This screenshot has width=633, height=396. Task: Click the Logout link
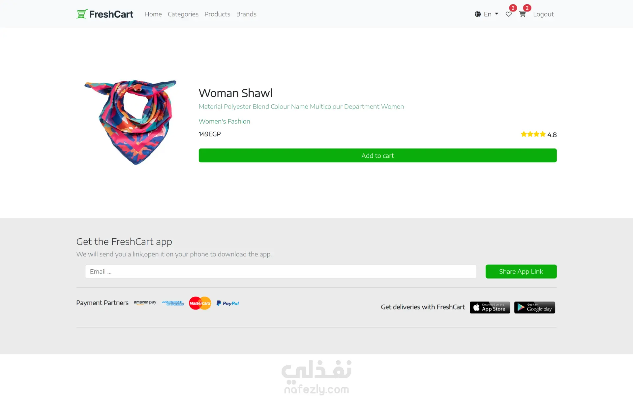coord(543,14)
